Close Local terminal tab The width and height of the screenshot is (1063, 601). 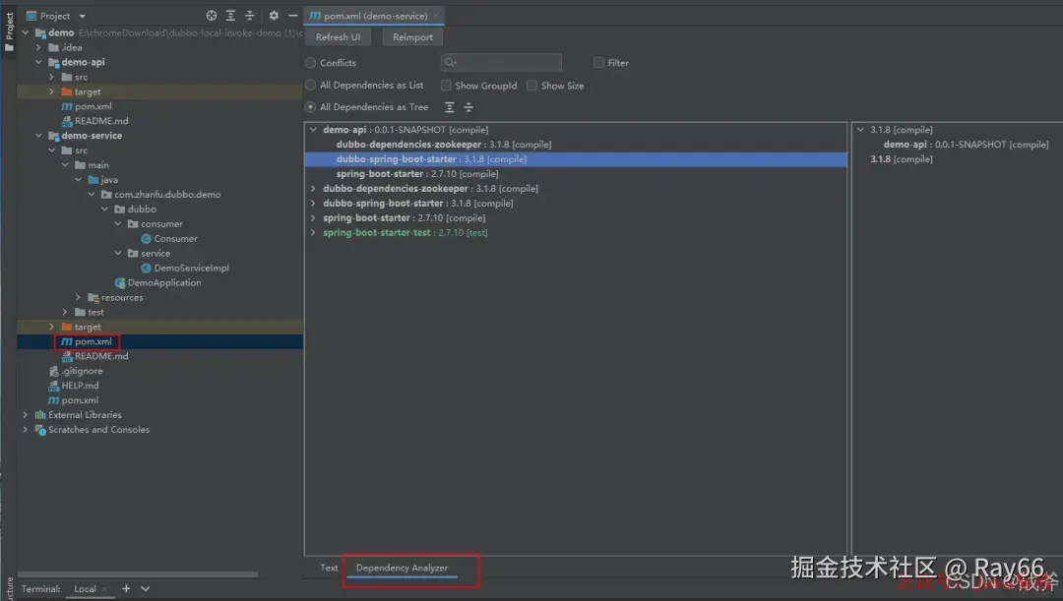coord(103,589)
